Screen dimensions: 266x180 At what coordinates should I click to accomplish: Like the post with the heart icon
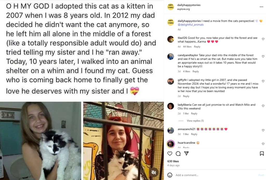tap(170, 154)
